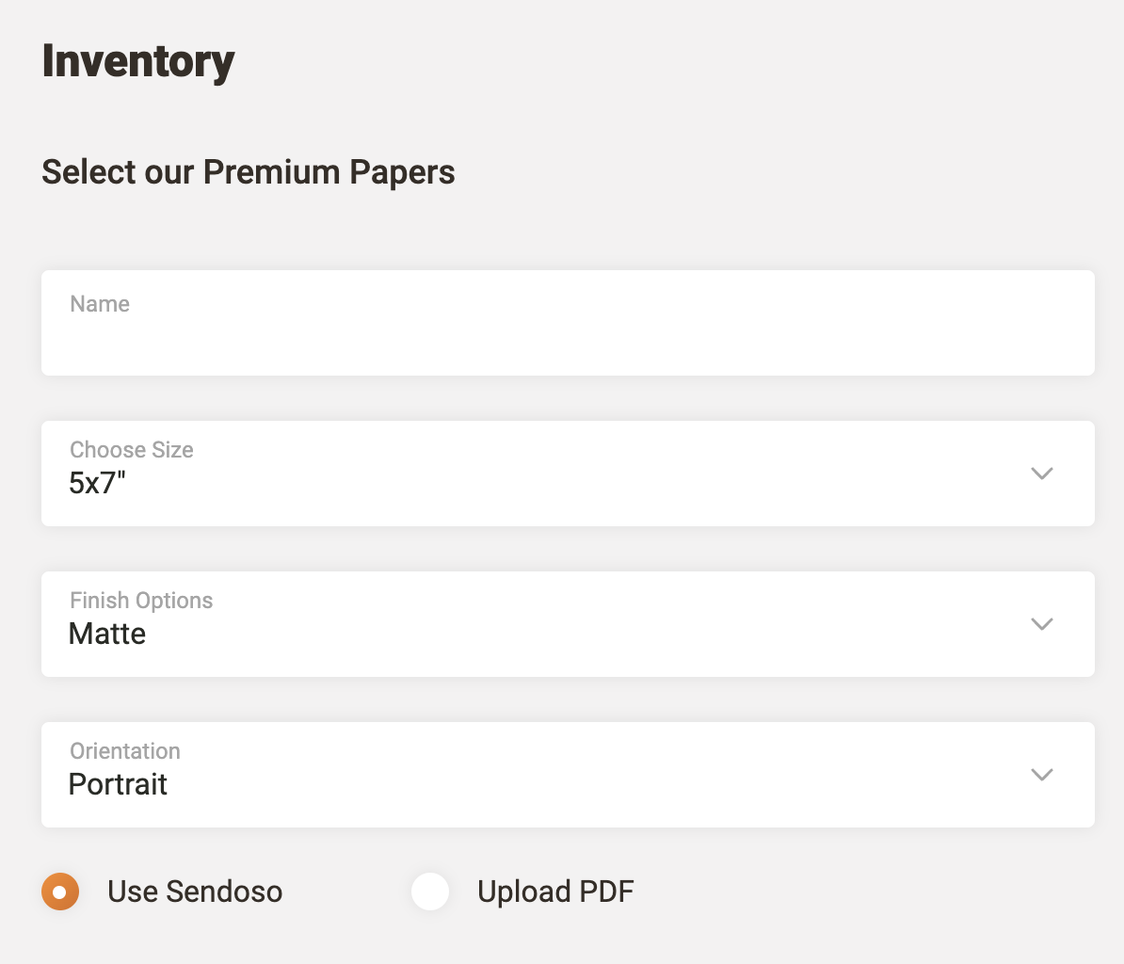The height and width of the screenshot is (964, 1124).
Task: Click the chevron arrow beside 5x7" size
Action: tap(1041, 474)
